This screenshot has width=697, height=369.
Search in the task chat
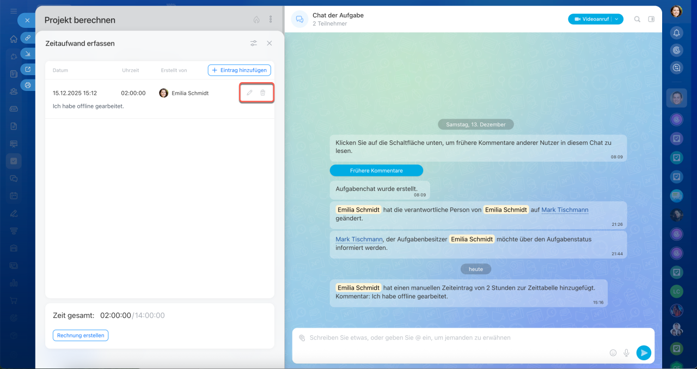coord(637,20)
